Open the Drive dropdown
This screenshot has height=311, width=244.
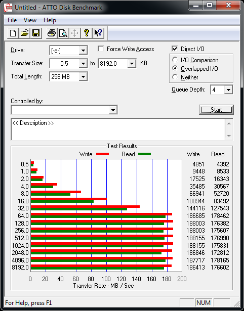83,51
